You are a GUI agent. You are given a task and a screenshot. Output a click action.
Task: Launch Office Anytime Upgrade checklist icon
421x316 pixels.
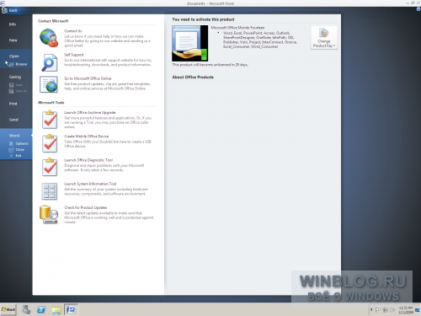(x=50, y=120)
